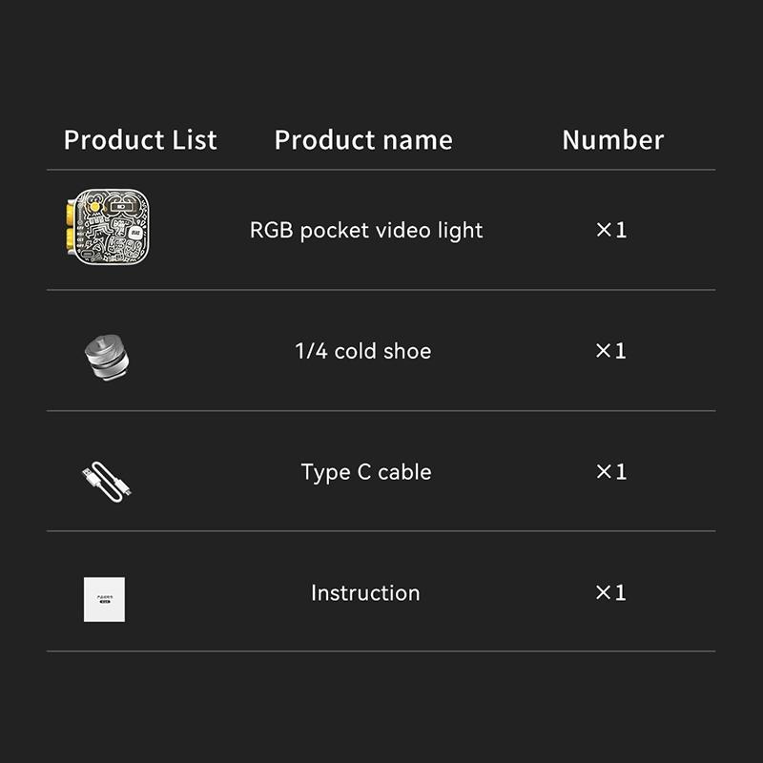Click the "RGB pocket video light" label
This screenshot has width=763, height=763.
[x=366, y=230]
